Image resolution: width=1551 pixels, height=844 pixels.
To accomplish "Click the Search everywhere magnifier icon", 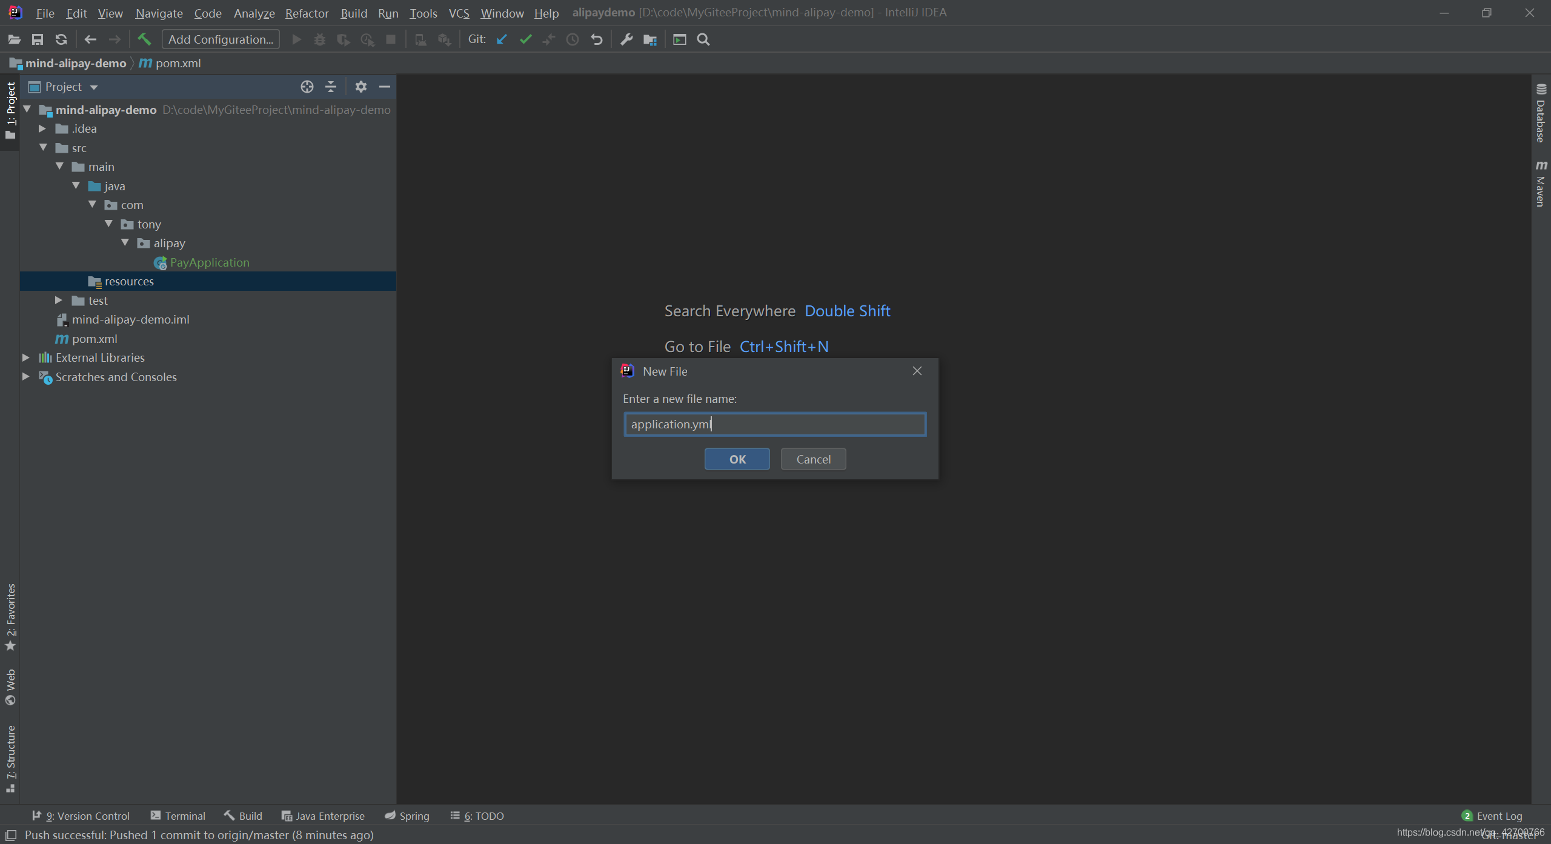I will coord(703,39).
